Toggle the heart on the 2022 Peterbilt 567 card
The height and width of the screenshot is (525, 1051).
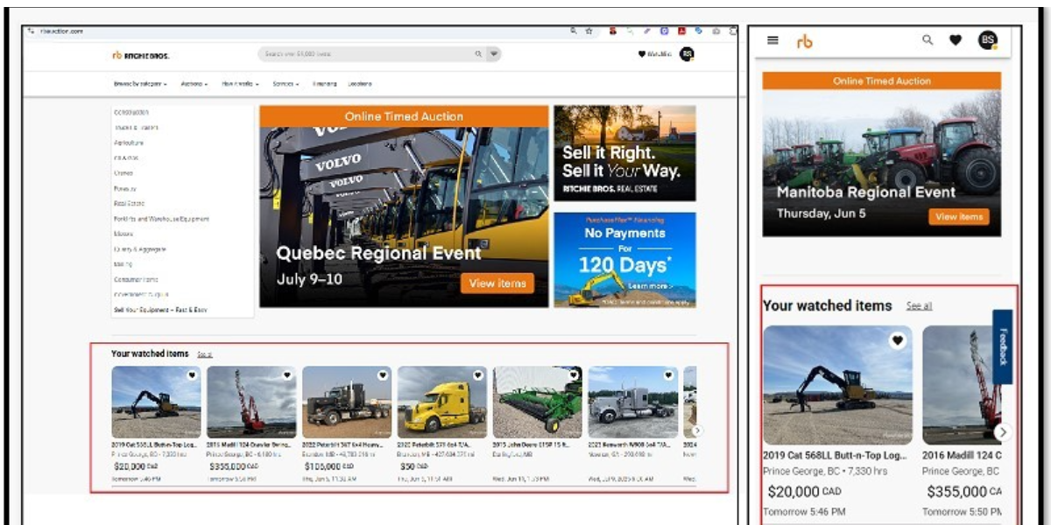(382, 374)
